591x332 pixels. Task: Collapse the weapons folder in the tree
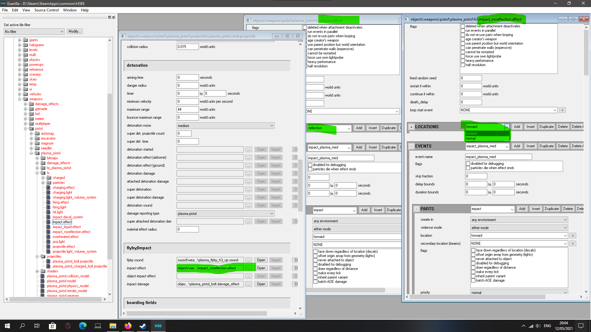[x=20, y=99]
